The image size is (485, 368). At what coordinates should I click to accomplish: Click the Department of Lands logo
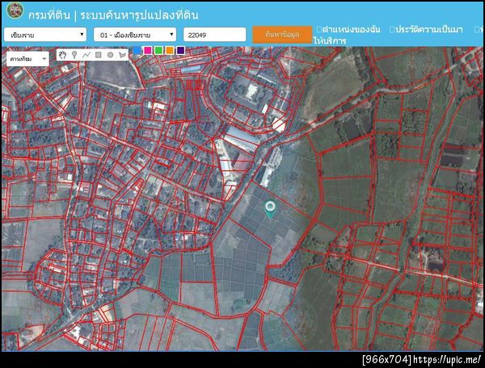coord(15,10)
